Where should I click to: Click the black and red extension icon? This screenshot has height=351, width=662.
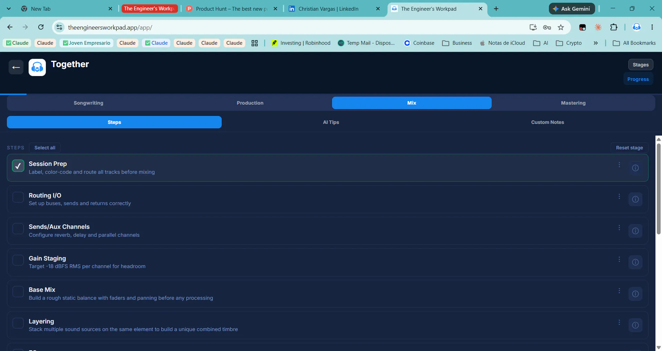click(582, 28)
